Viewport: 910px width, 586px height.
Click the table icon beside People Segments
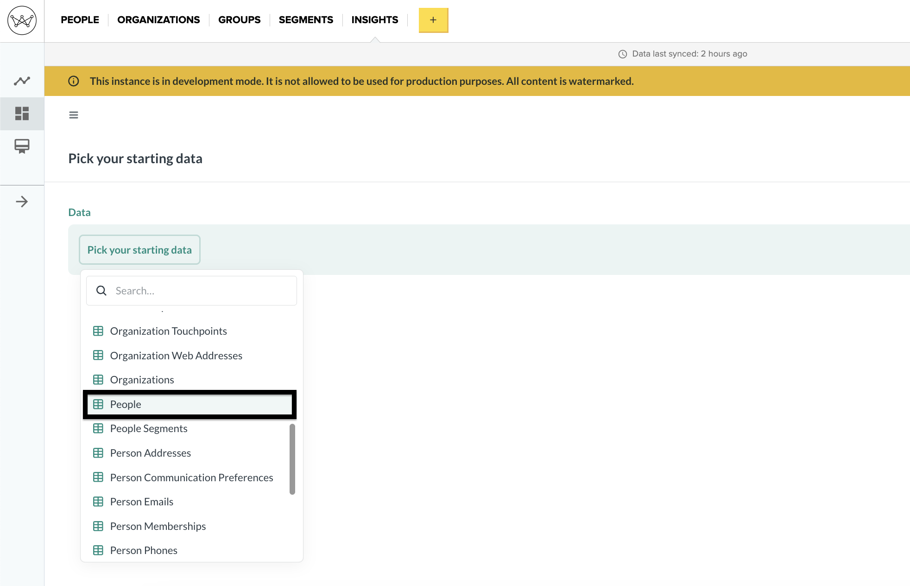point(98,428)
